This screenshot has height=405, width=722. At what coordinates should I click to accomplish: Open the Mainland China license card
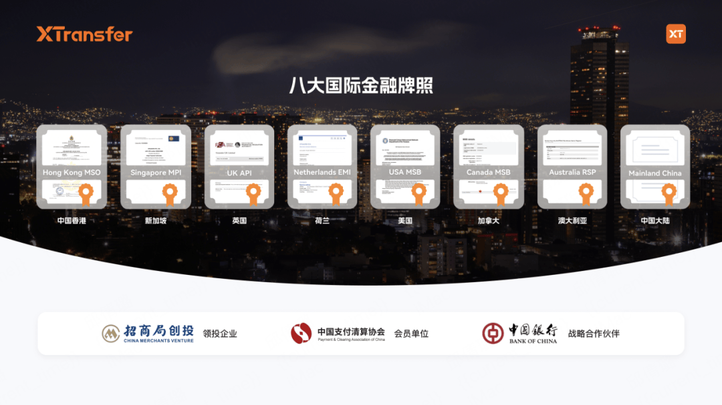tap(655, 167)
